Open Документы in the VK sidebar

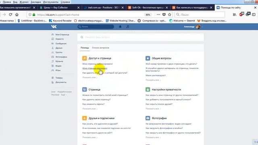tap(59, 82)
